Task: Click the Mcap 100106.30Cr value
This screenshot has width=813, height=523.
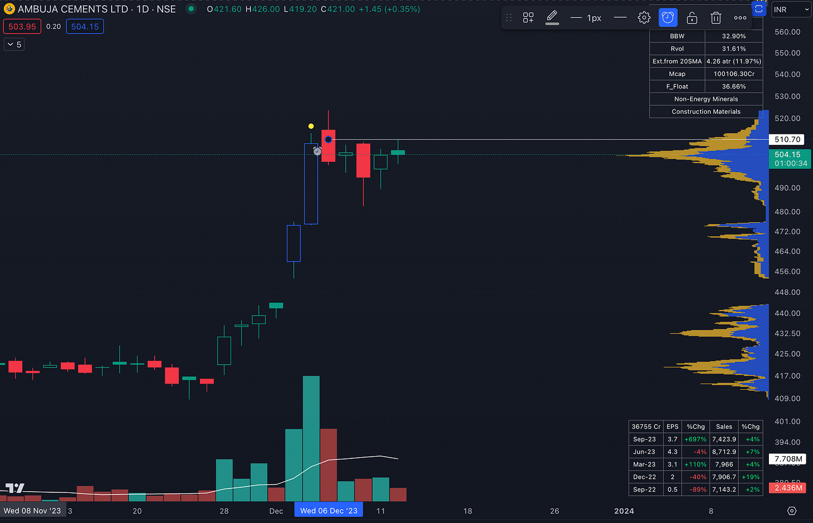Action: (x=734, y=74)
